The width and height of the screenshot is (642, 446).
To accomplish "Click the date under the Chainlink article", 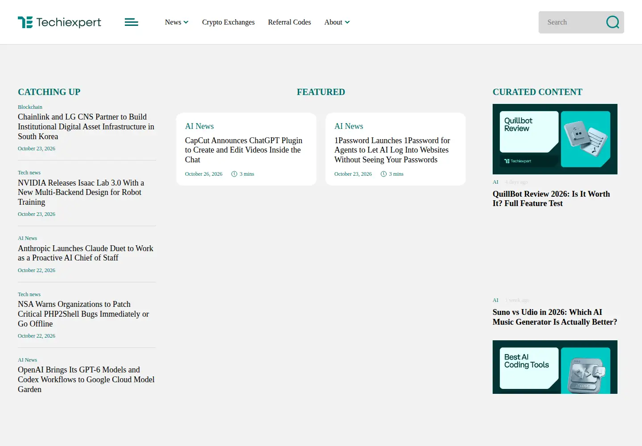I will tap(37, 149).
